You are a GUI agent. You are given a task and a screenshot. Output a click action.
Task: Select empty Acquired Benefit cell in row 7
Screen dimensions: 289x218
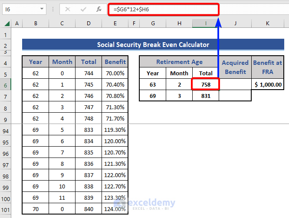tap(235, 96)
